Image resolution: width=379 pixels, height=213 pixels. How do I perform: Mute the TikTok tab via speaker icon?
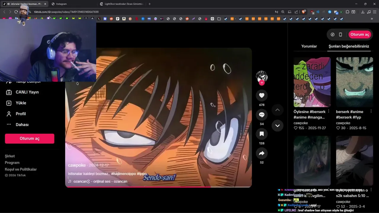tap(8, 4)
